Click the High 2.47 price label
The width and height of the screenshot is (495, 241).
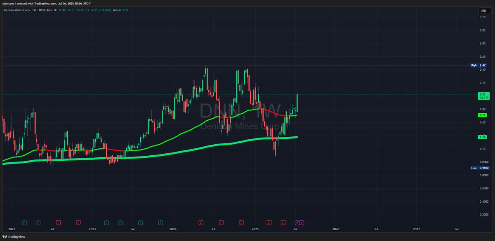coord(478,65)
